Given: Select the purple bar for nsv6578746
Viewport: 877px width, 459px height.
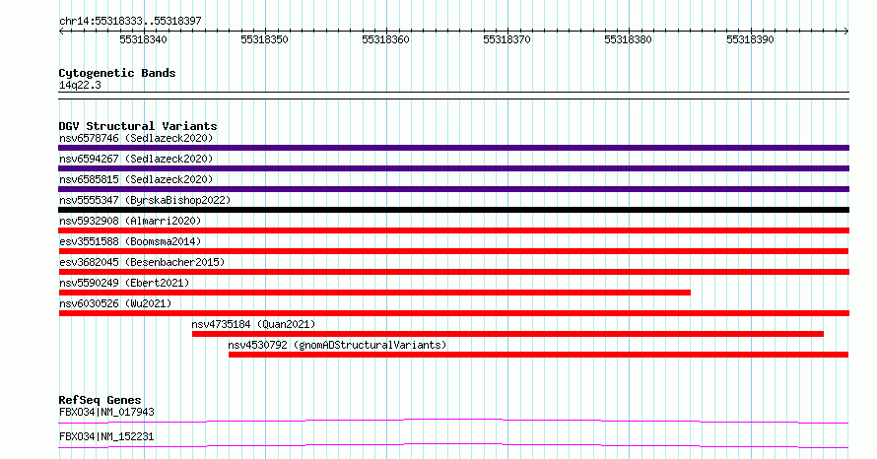Looking at the screenshot, I should (453, 148).
